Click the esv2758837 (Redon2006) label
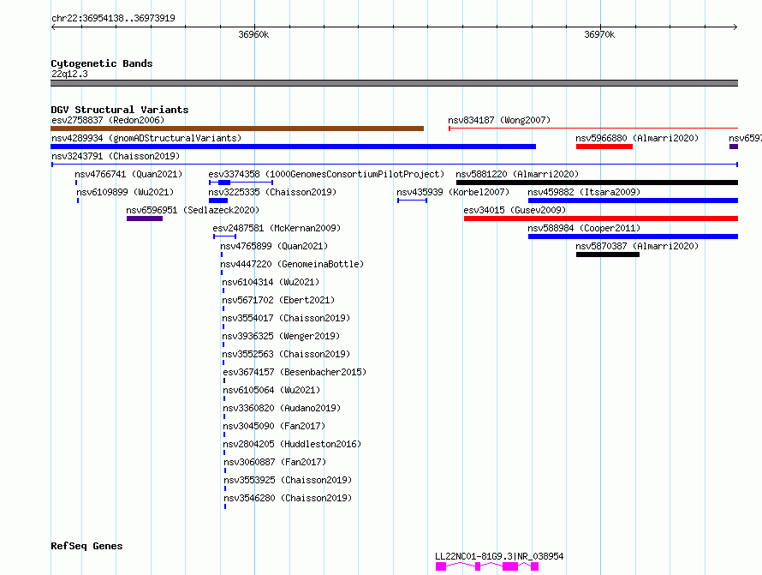762x575 pixels. [x=108, y=120]
